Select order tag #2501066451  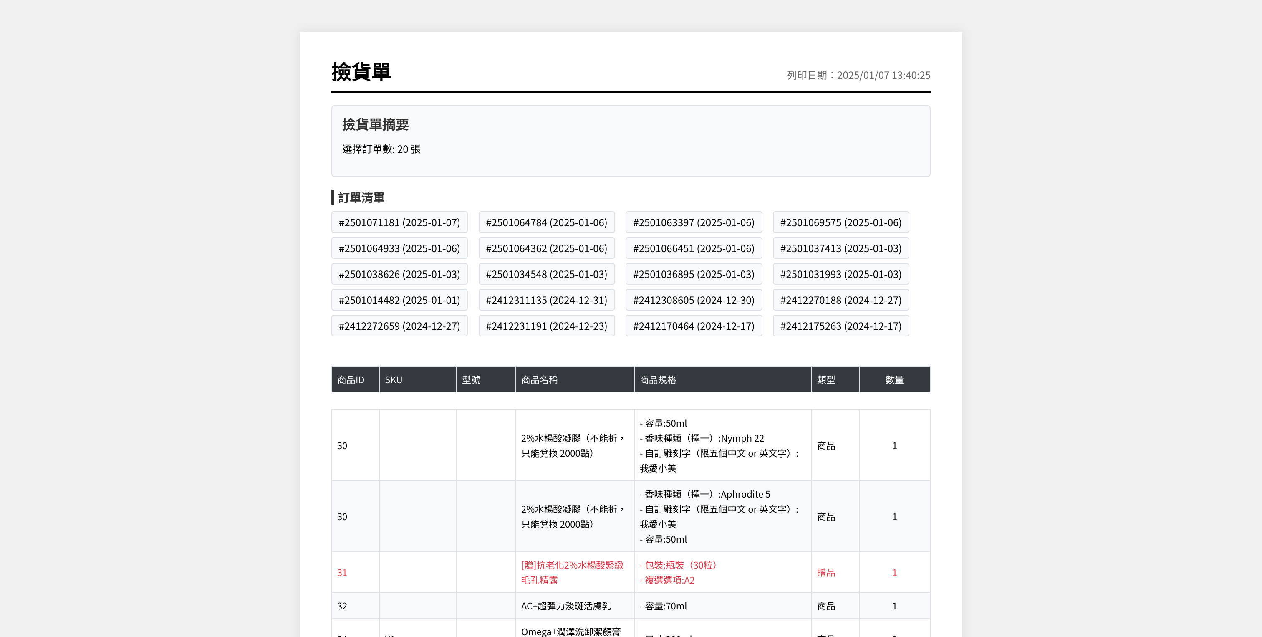point(694,248)
